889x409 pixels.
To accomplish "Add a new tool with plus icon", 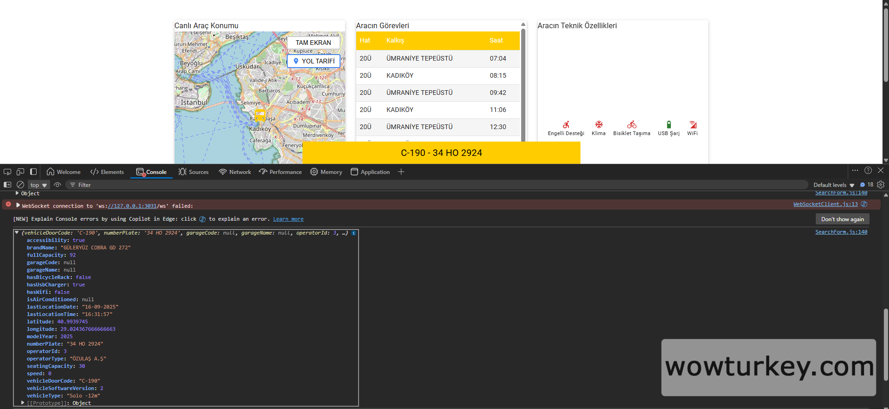I will pos(401,172).
